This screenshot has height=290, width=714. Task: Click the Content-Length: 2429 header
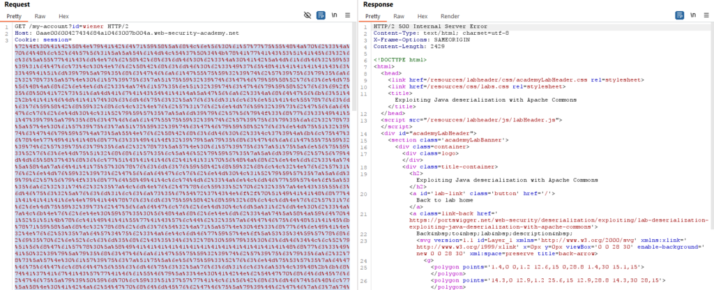[402, 47]
